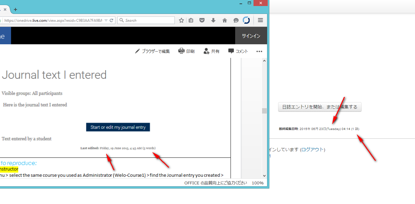Reload the current page

point(112,20)
